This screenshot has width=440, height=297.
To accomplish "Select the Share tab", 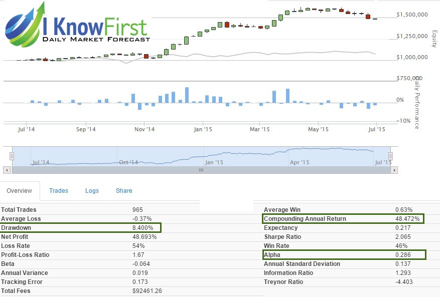I will (x=124, y=191).
